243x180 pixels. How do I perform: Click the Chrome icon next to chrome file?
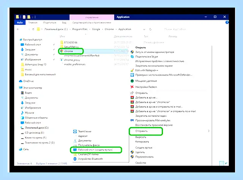[x=62, y=51]
